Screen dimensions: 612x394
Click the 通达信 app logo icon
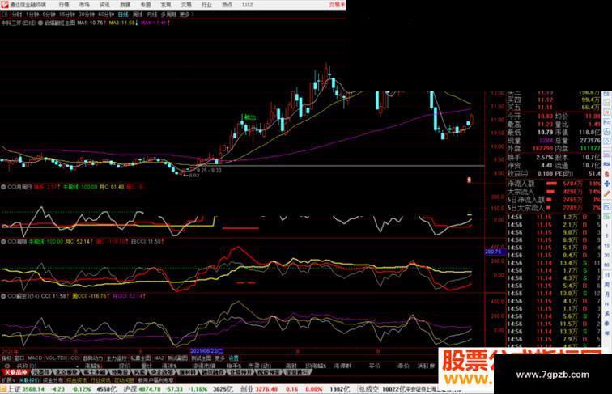pos(5,5)
